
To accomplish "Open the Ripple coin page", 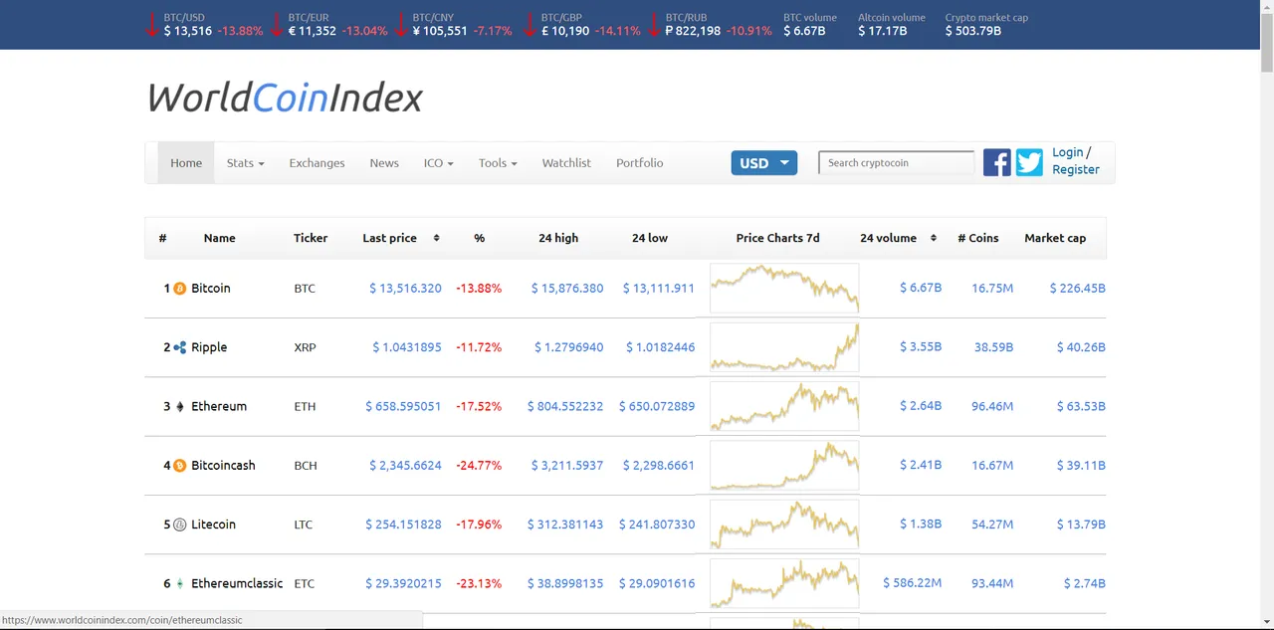I will (x=209, y=347).
